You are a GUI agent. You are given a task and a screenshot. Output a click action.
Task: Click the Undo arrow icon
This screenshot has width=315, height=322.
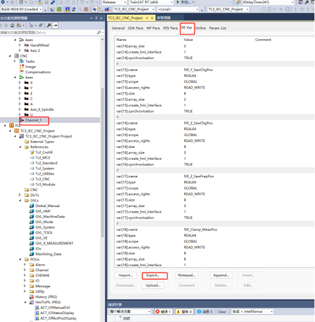click(82, 2)
